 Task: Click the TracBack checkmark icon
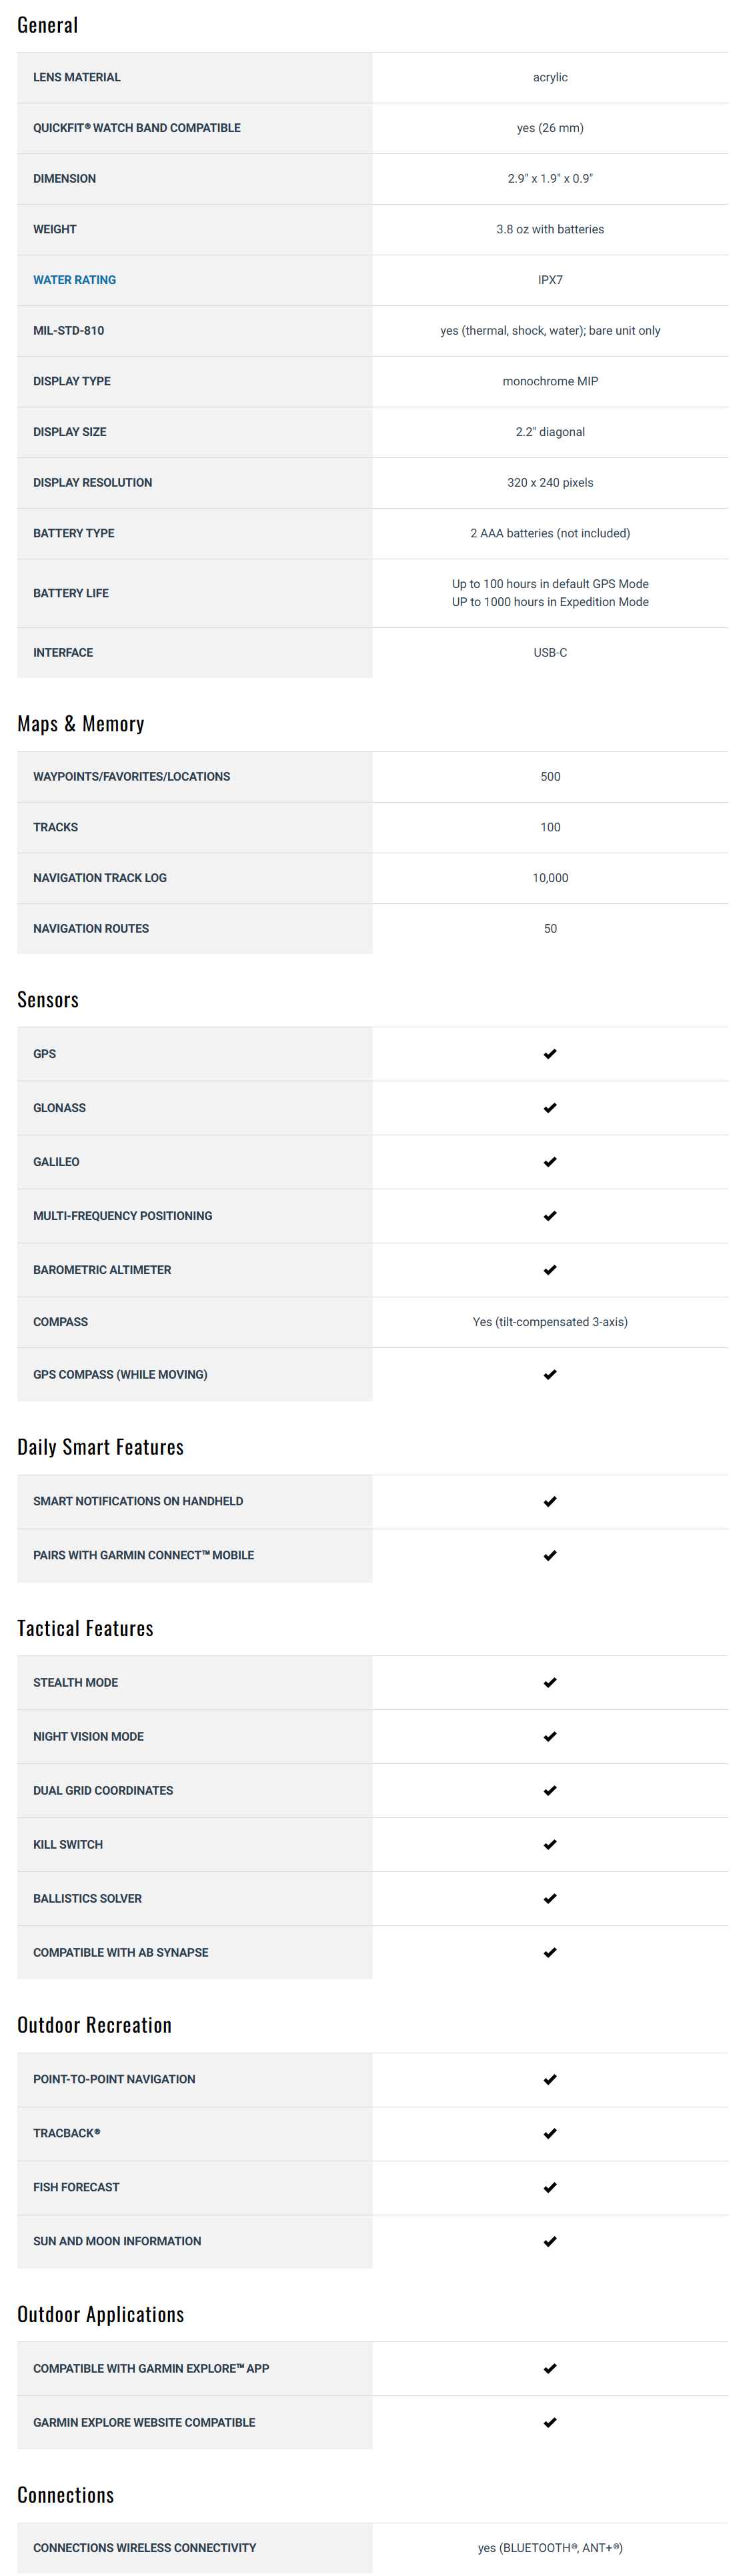(x=550, y=2134)
